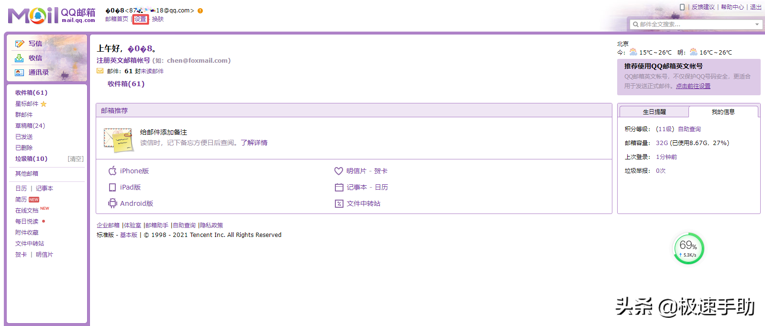This screenshot has width=765, height=326.
Task: Open the 简历 resume link
Action: (21, 200)
